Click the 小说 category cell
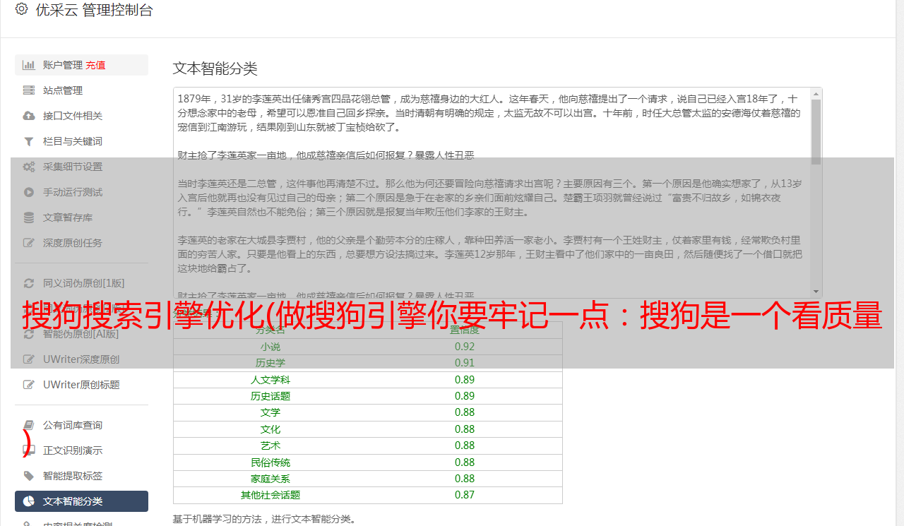This screenshot has width=904, height=526. click(x=270, y=347)
